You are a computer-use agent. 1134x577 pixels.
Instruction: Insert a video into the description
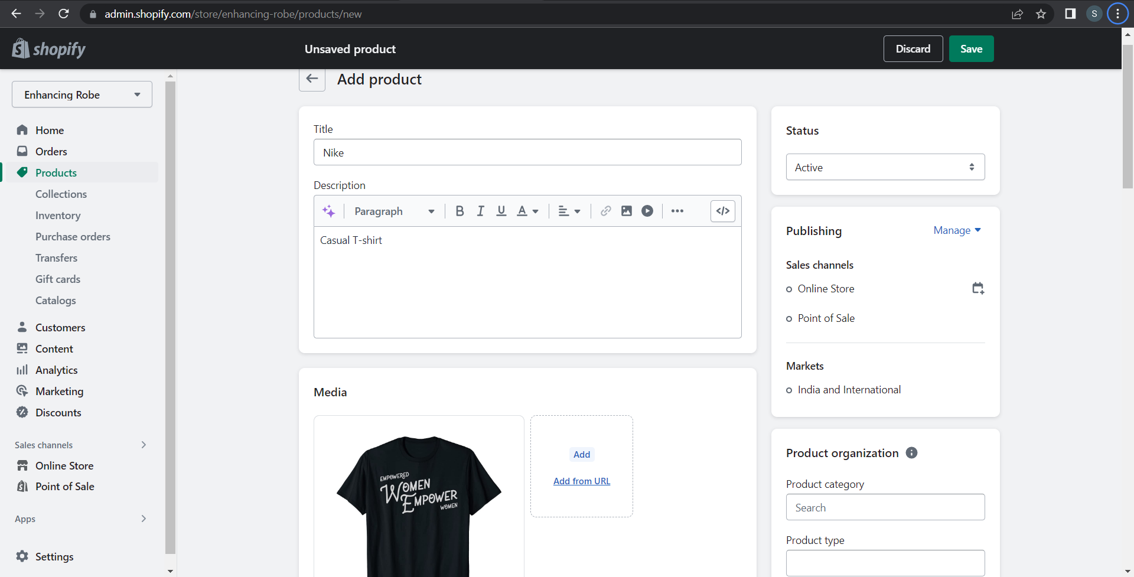coord(647,211)
